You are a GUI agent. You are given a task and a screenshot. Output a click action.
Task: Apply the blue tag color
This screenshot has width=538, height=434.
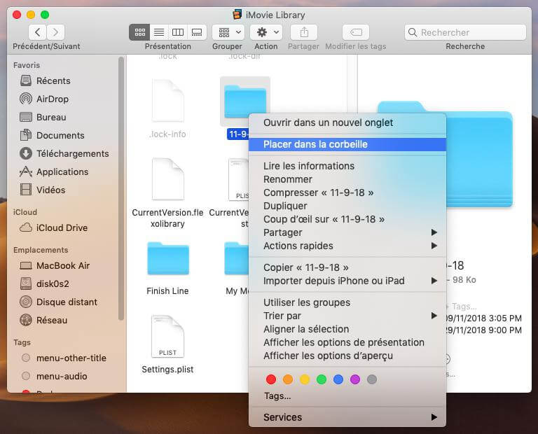tap(338, 379)
